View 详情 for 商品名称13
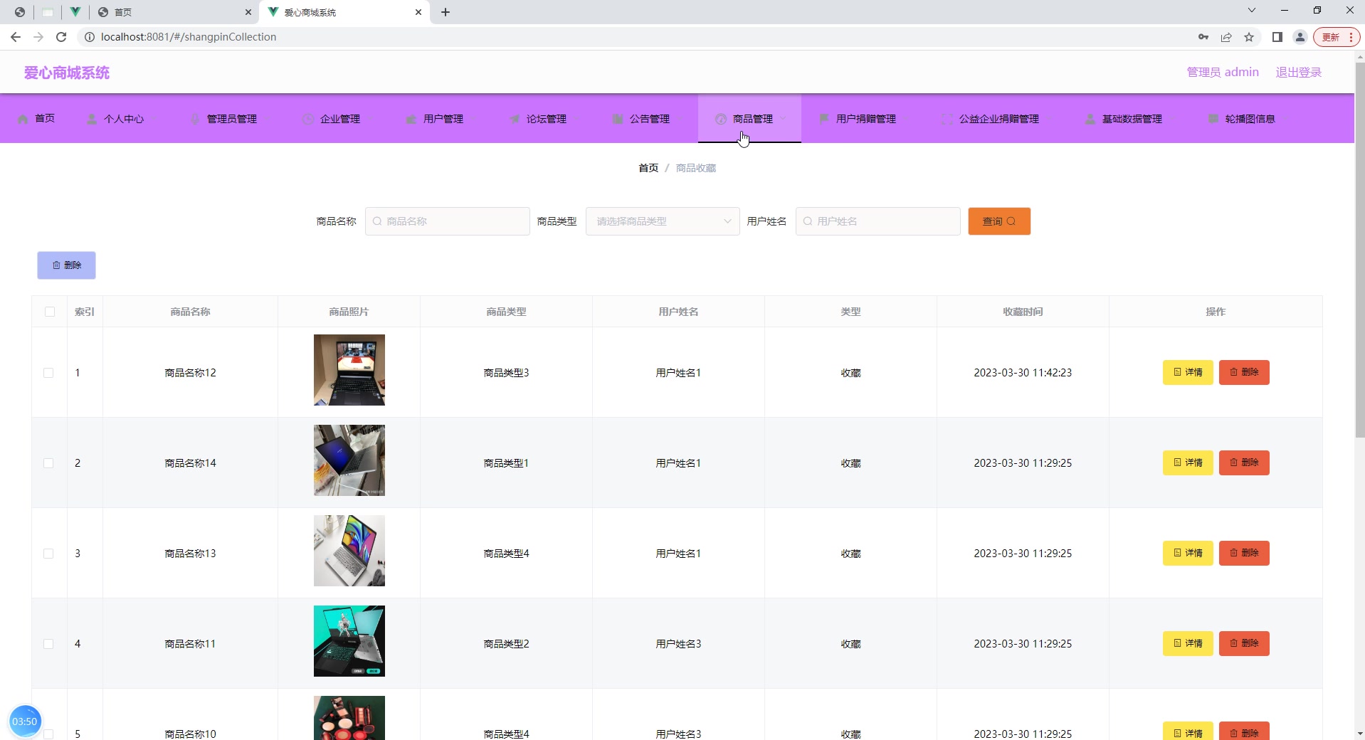The height and width of the screenshot is (740, 1365). coord(1188,553)
